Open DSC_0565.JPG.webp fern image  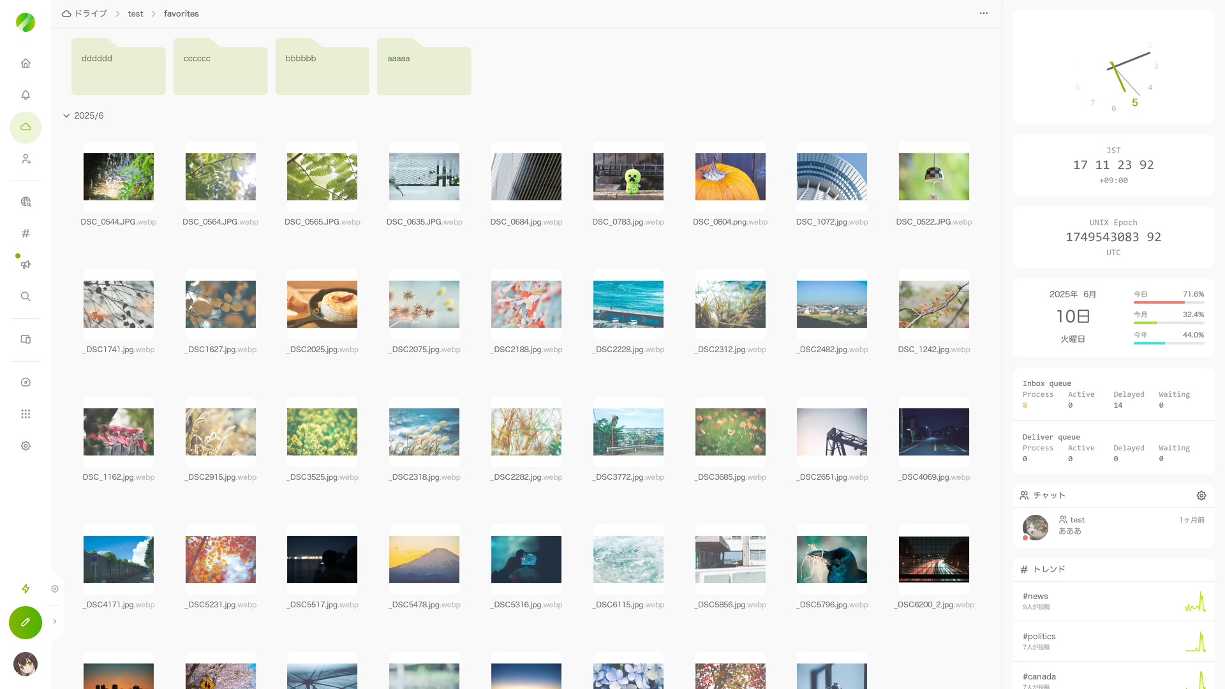pos(322,177)
